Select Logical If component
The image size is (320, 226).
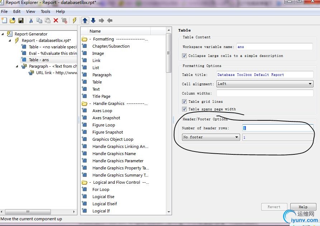101,211
